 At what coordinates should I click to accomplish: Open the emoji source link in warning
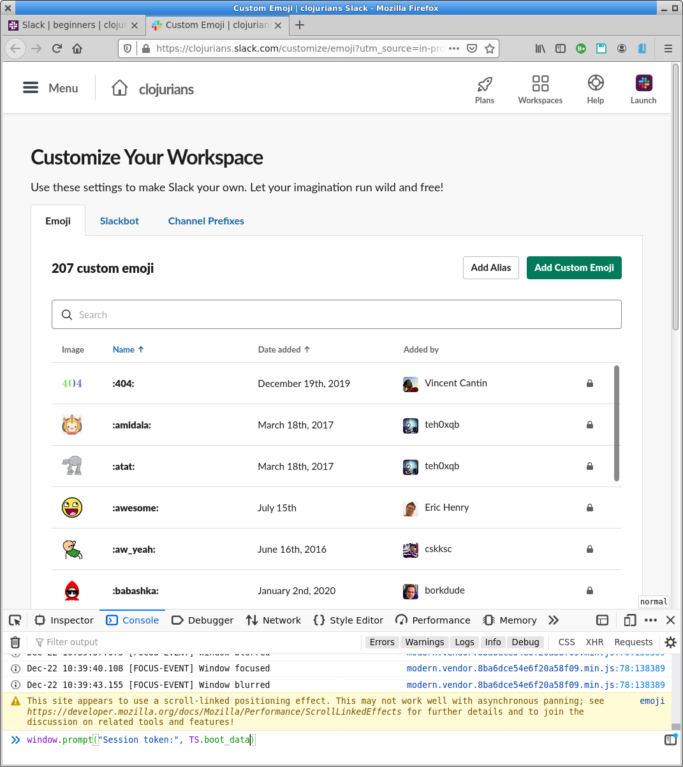point(652,701)
